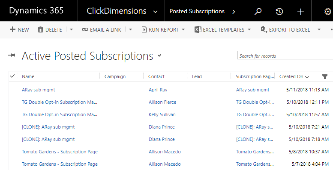Select the 5/7/2018 4:04 PM date cell
Screen dimensions: 333x170
(310, 164)
